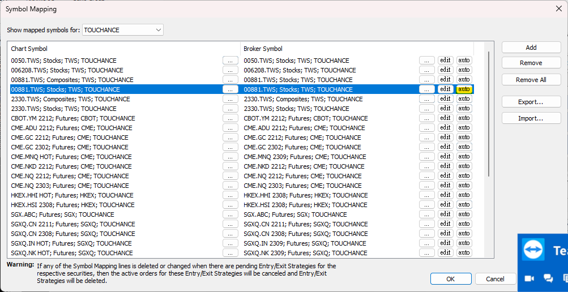This screenshot has width=568, height=292.
Task: Click edit for HKEX.HHI 2308 broker row
Action: pos(445,195)
